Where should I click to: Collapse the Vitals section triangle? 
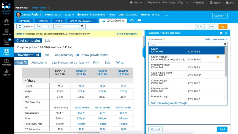(x=26, y=80)
